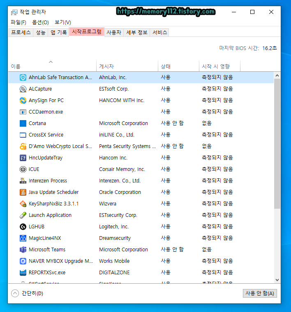Open the 파일(F) menu
This screenshot has height=312, width=291.
pos(18,22)
